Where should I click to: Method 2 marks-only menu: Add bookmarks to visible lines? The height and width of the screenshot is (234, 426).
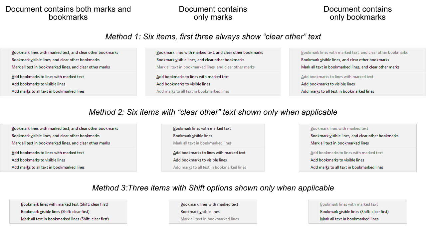pos(213,160)
